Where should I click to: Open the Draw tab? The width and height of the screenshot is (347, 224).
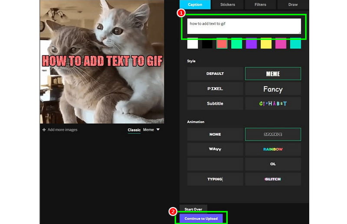pyautogui.click(x=293, y=4)
